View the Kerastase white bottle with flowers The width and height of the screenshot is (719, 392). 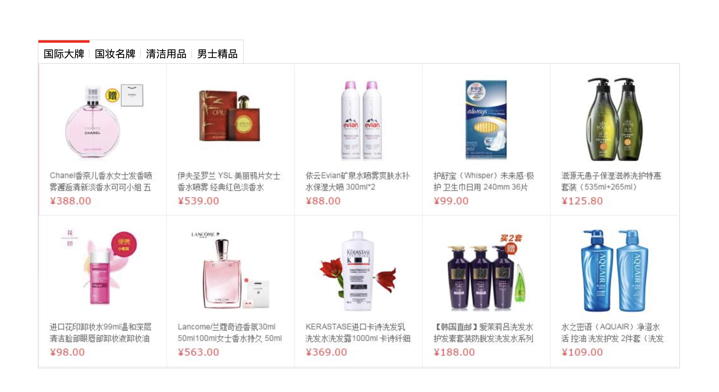coord(358,271)
